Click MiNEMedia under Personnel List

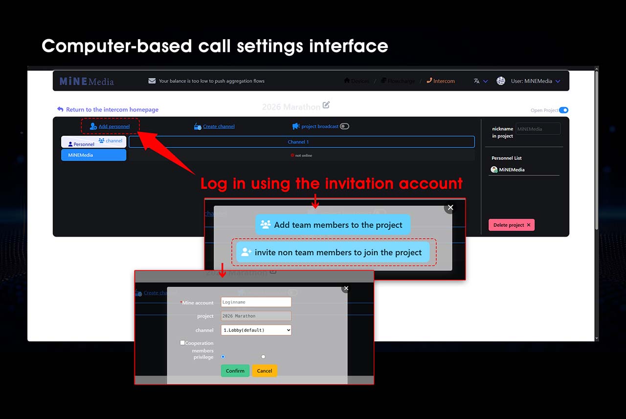pos(508,170)
